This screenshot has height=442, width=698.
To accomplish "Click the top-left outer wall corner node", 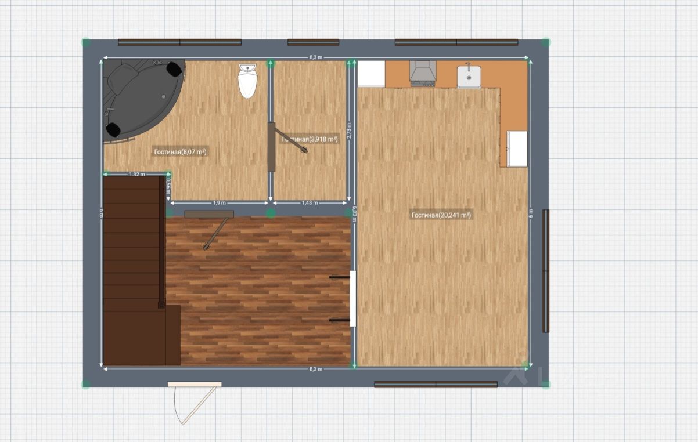I will pyautogui.click(x=86, y=42).
